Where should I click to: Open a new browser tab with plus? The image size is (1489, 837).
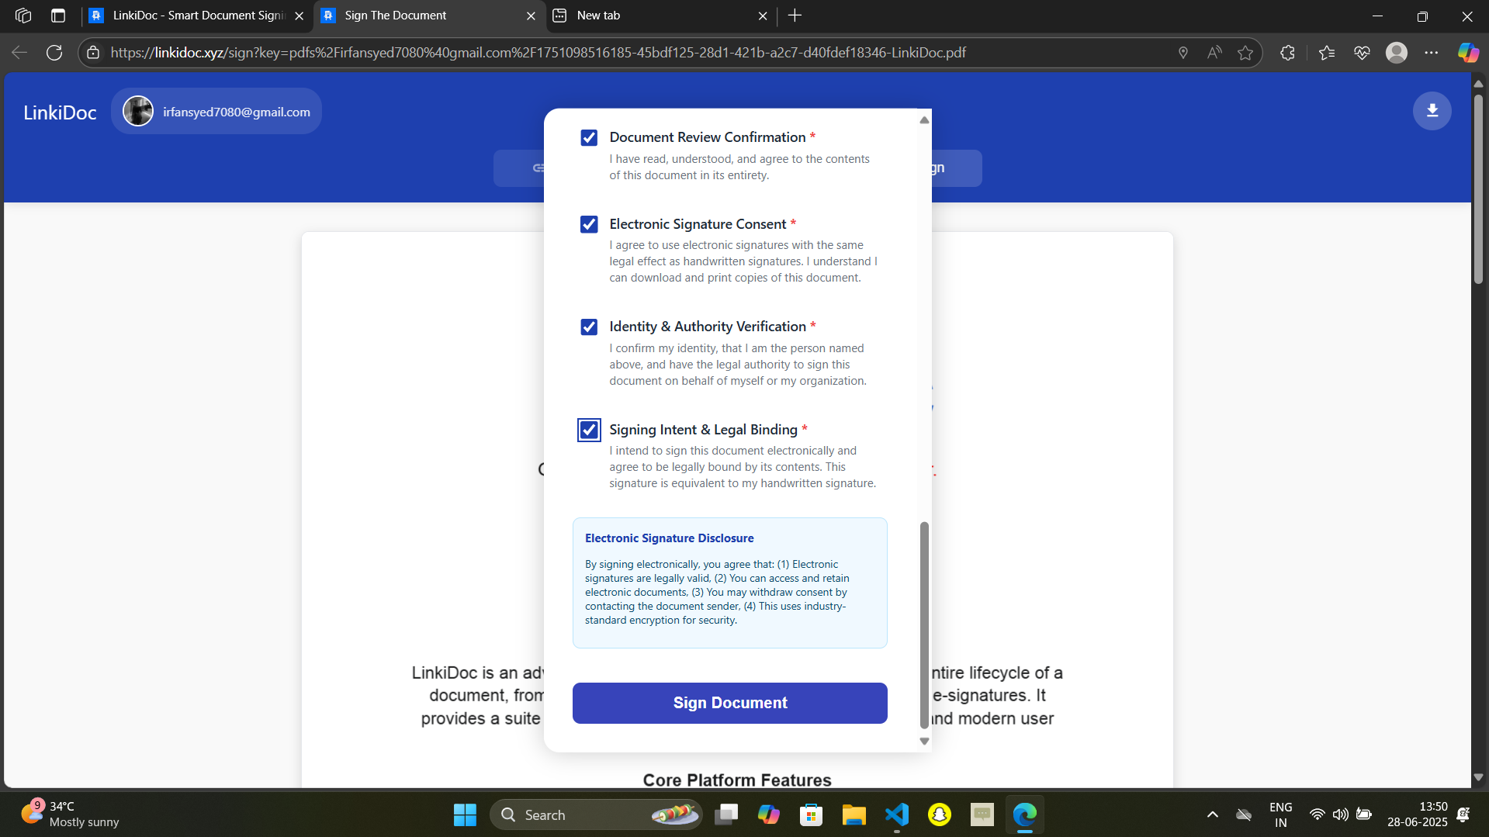pyautogui.click(x=795, y=16)
